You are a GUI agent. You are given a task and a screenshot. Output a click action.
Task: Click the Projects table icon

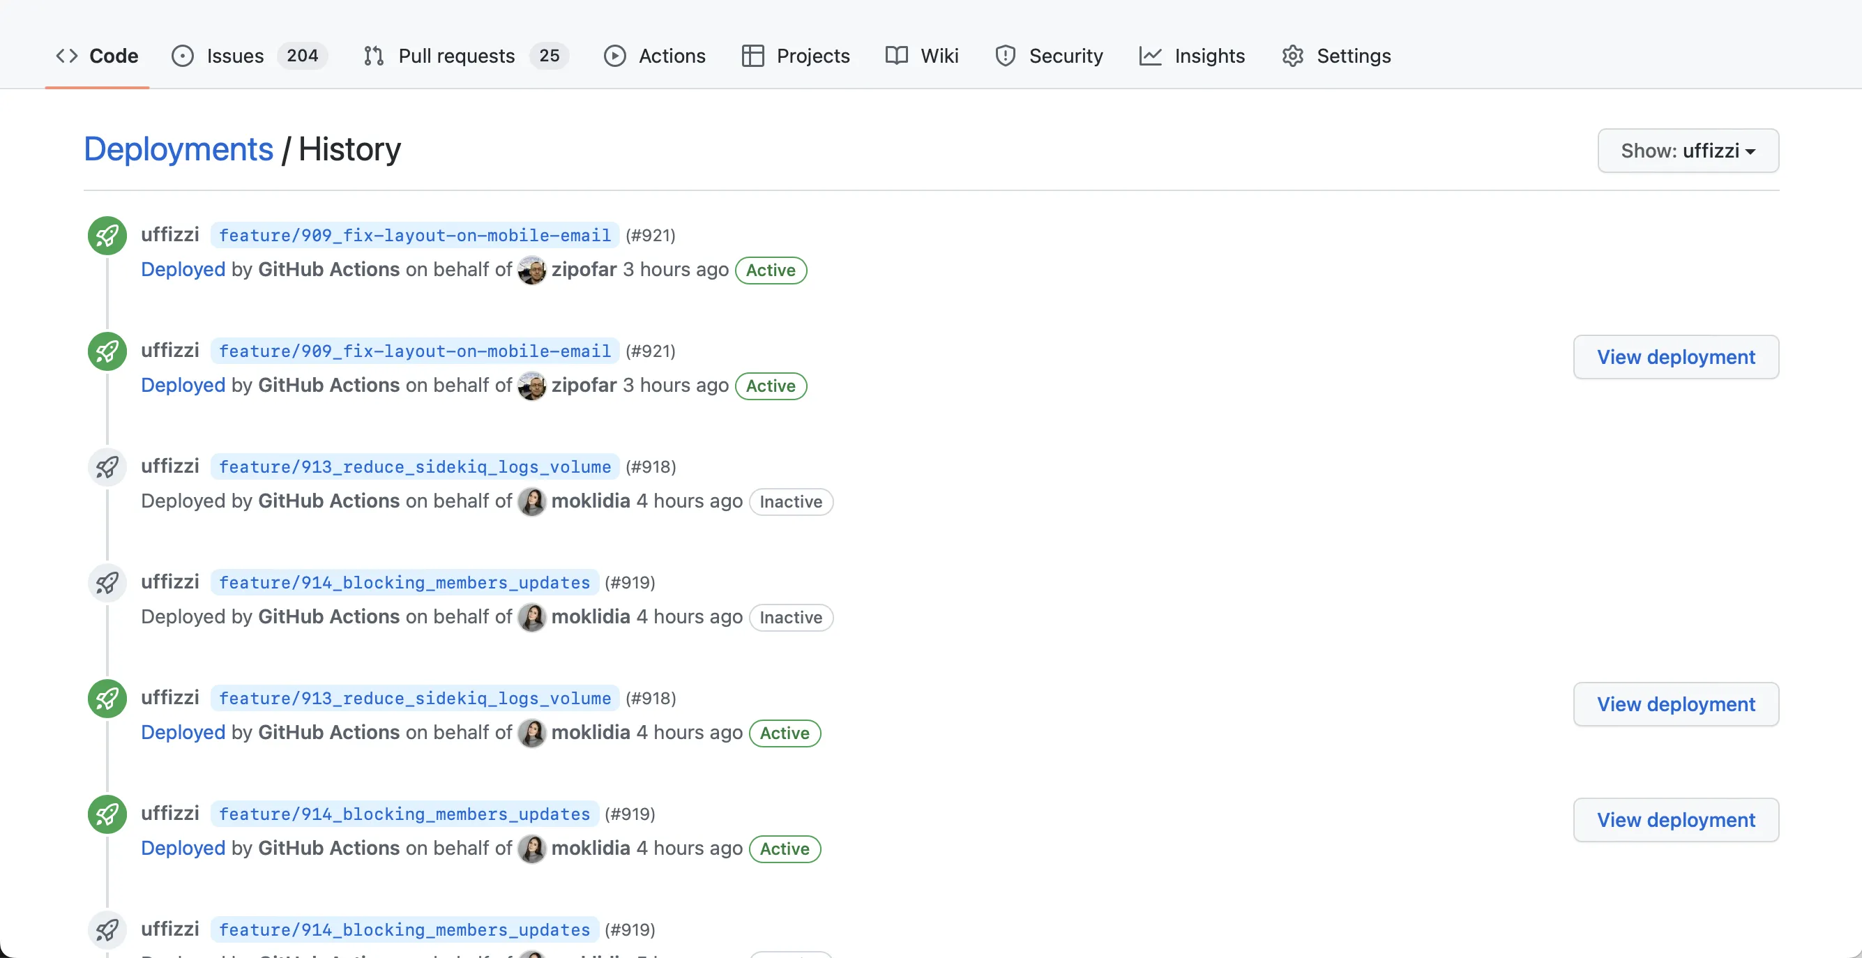[x=752, y=56]
